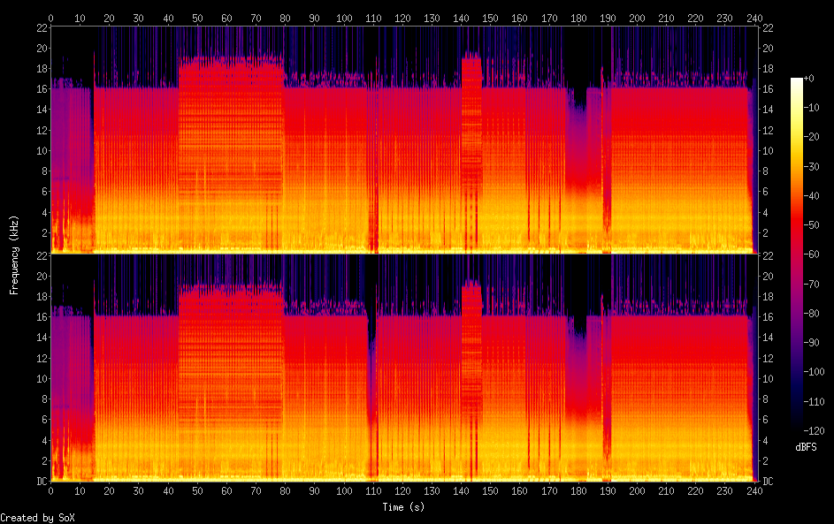Click "0" on the bottom time axis
834x524 pixels.
pos(50,491)
